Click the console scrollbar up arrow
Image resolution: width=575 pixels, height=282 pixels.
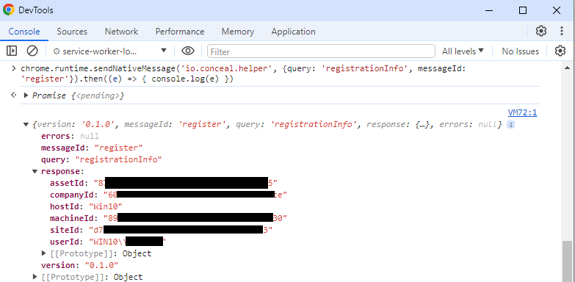click(567, 68)
